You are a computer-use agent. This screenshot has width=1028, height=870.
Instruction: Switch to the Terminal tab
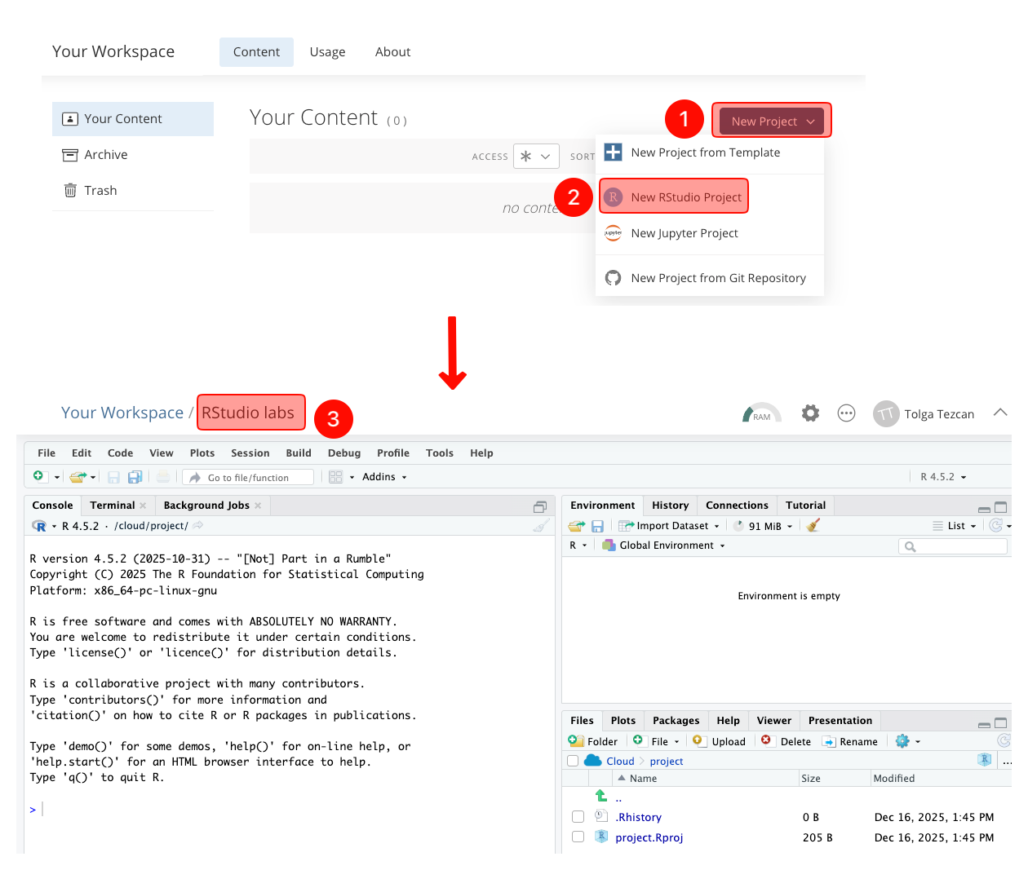[113, 506]
